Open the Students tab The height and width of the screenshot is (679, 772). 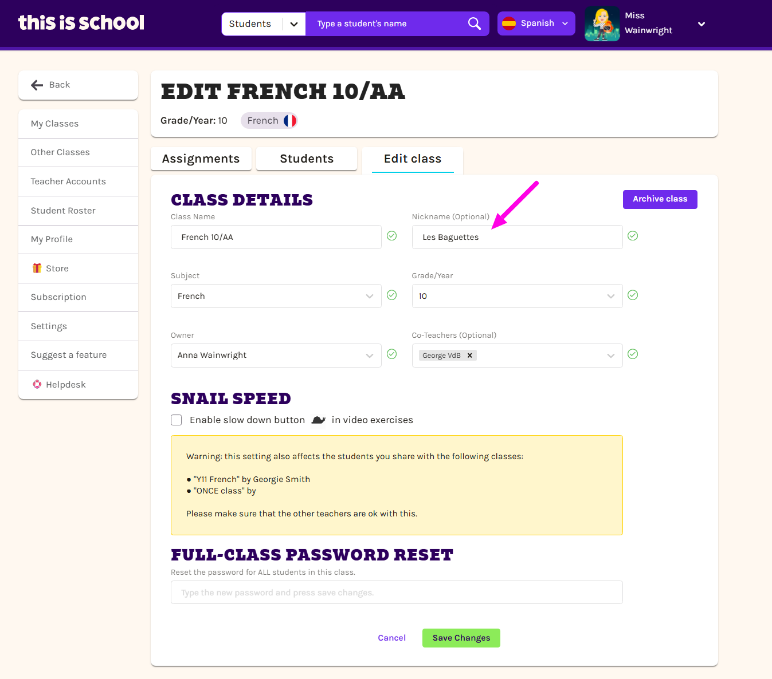[x=307, y=159]
